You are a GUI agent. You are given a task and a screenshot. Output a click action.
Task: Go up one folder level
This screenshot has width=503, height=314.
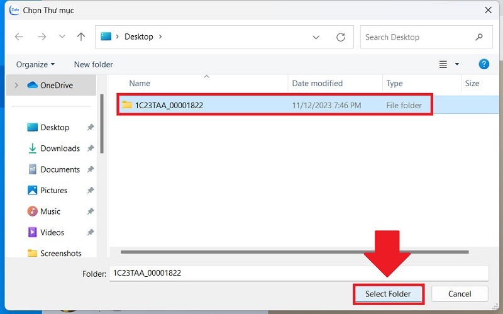click(80, 37)
